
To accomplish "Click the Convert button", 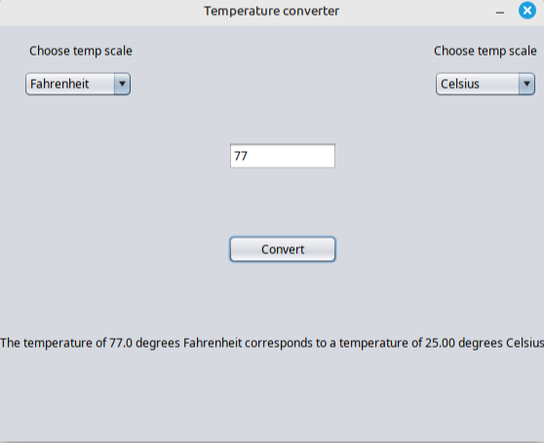I will [x=283, y=249].
